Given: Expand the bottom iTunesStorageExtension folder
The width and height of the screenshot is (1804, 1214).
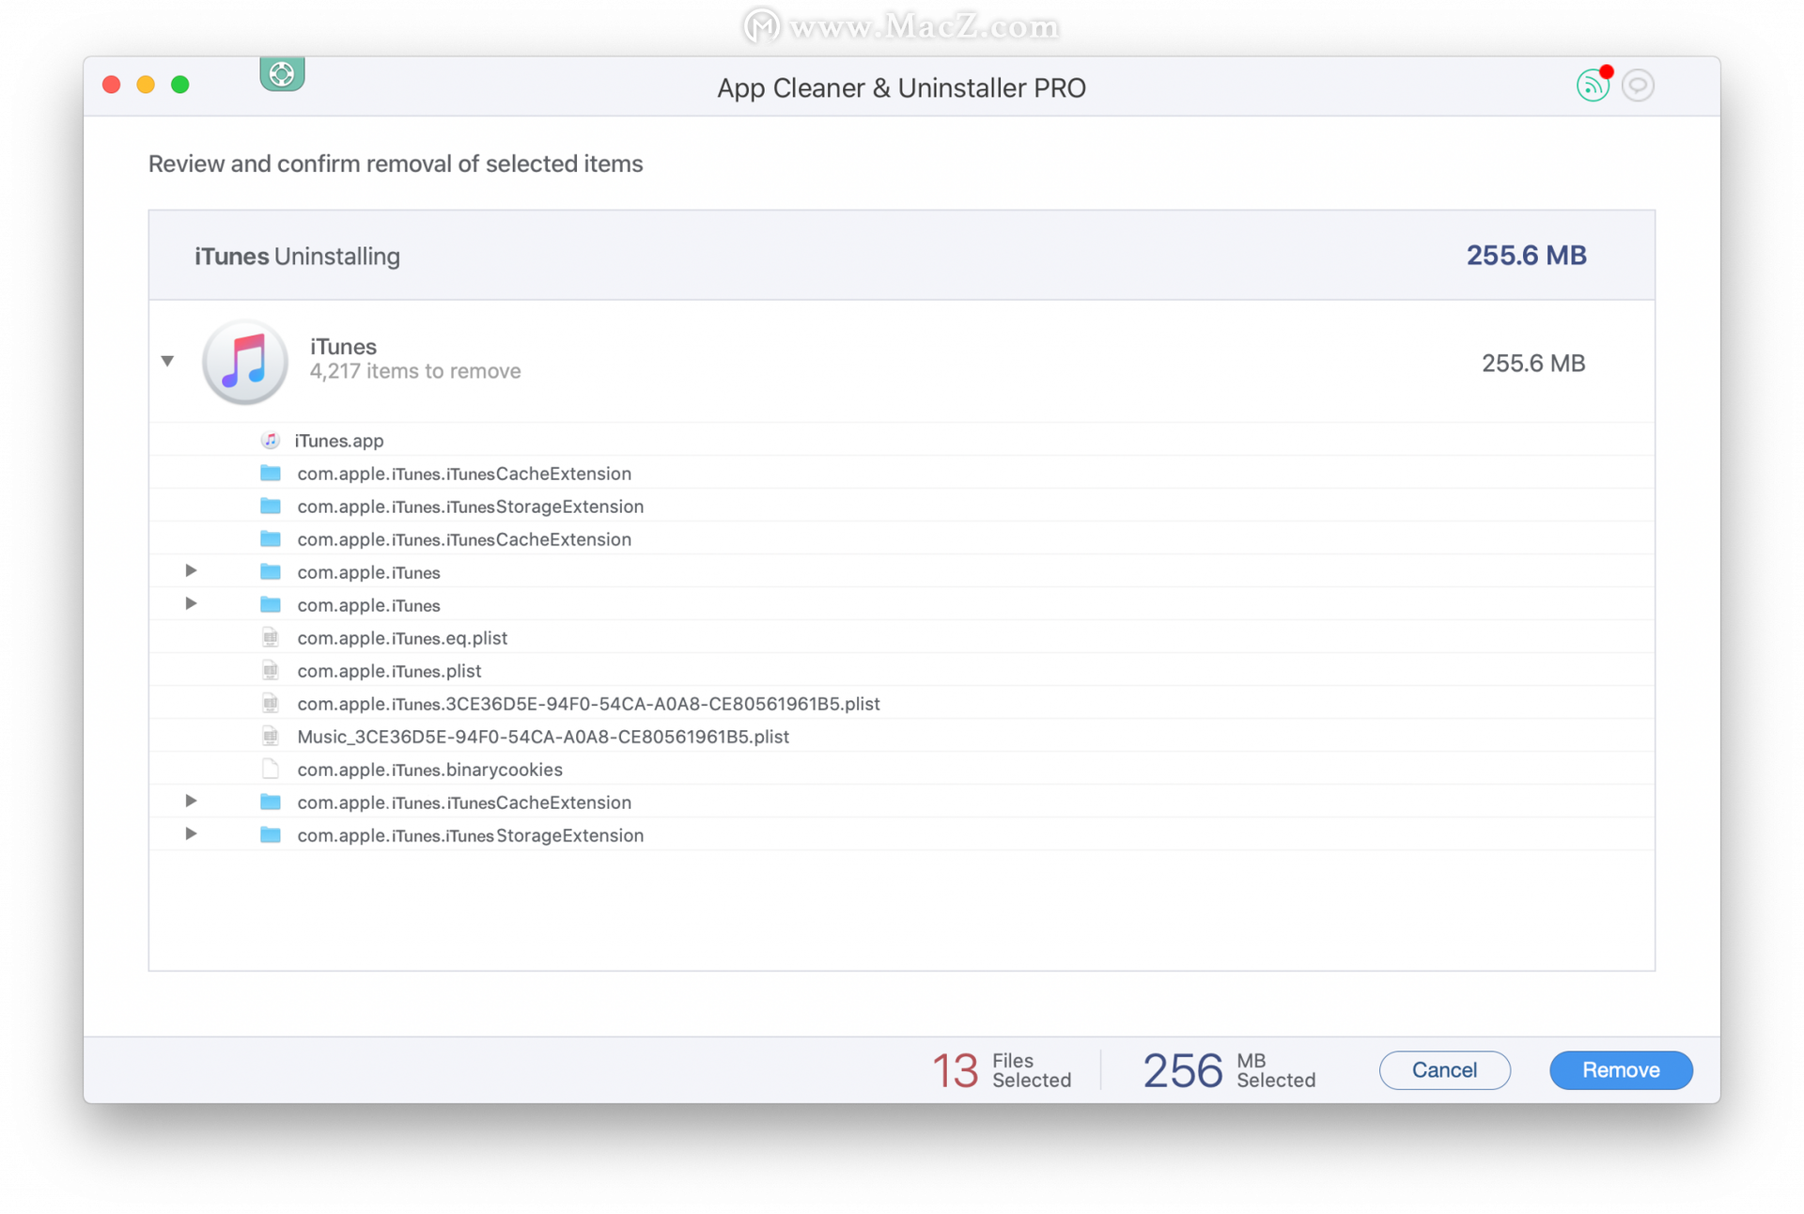Looking at the screenshot, I should tap(191, 833).
